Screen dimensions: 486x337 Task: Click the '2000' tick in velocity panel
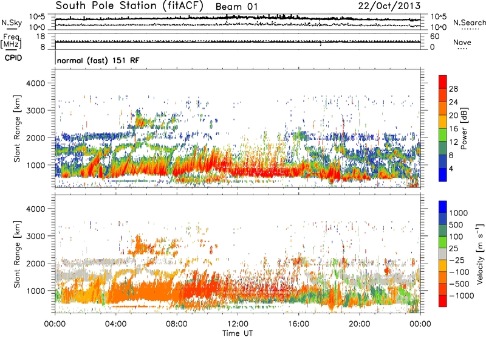pyautogui.click(x=35, y=263)
